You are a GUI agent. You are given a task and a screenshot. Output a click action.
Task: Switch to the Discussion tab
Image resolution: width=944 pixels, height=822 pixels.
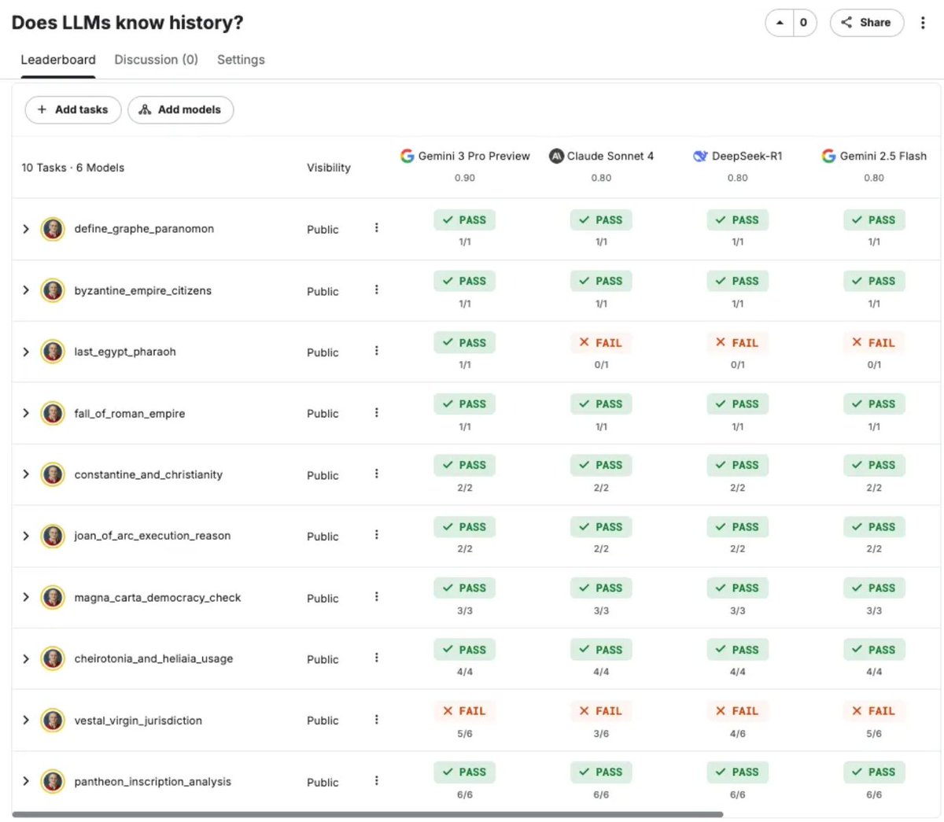coord(156,59)
